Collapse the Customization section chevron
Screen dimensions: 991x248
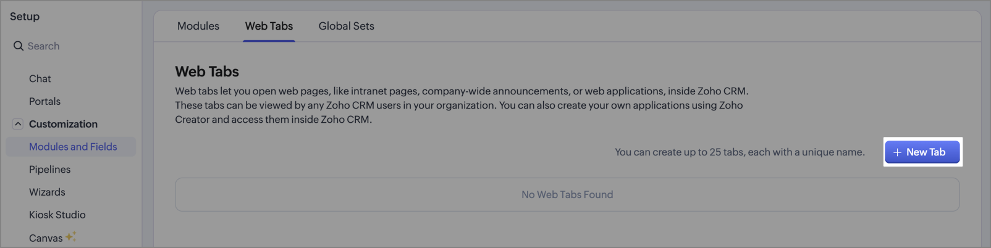(18, 124)
